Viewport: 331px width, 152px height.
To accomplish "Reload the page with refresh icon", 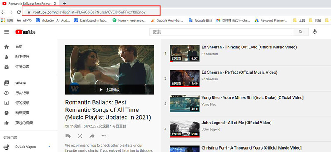I will pyautogui.click(x=19, y=12).
